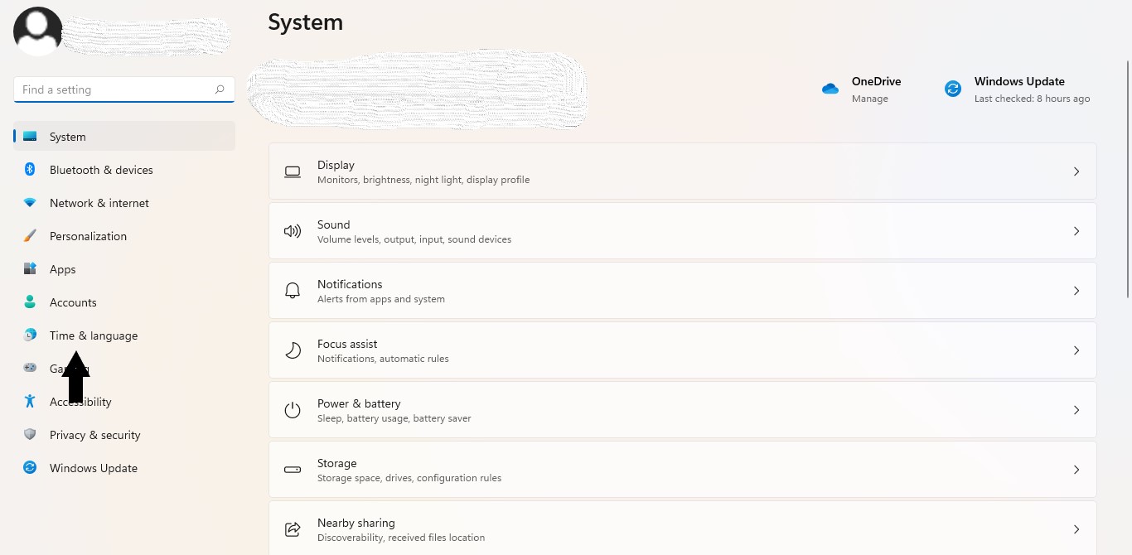Click the Sound speaker icon
Image resolution: width=1132 pixels, height=555 pixels.
click(x=293, y=231)
